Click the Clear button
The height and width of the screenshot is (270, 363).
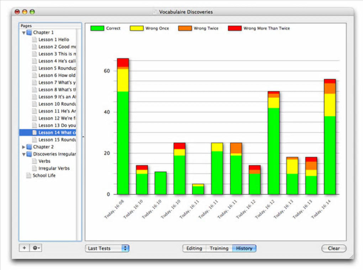(334, 248)
